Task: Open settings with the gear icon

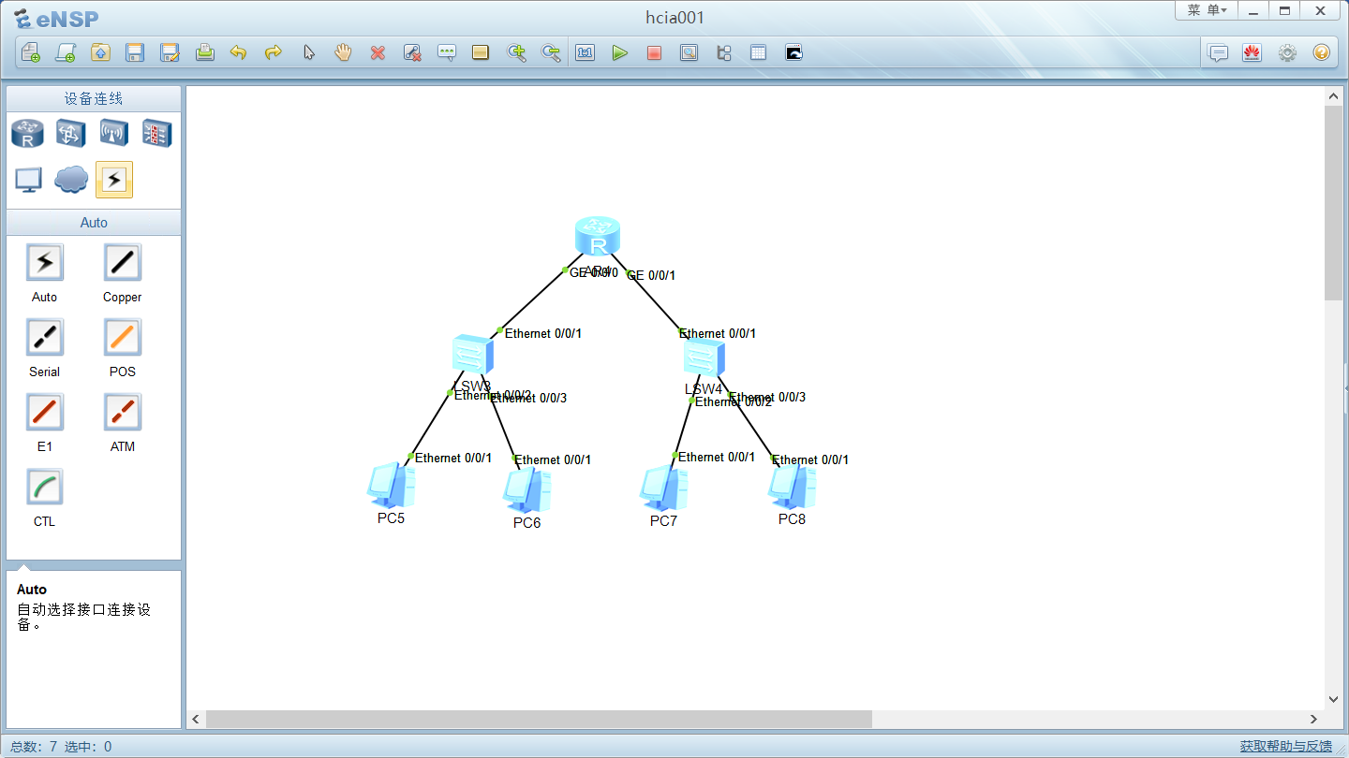Action: coord(1287,53)
